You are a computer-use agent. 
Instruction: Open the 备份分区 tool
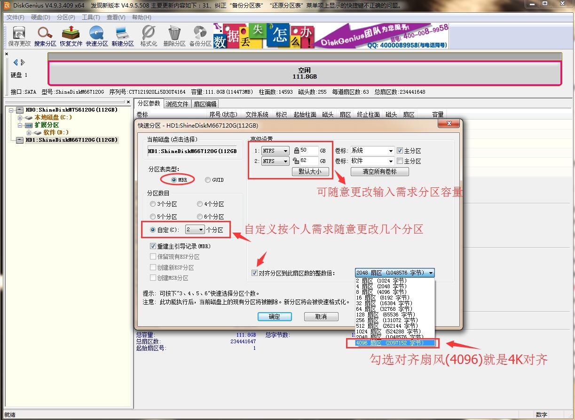point(200,36)
